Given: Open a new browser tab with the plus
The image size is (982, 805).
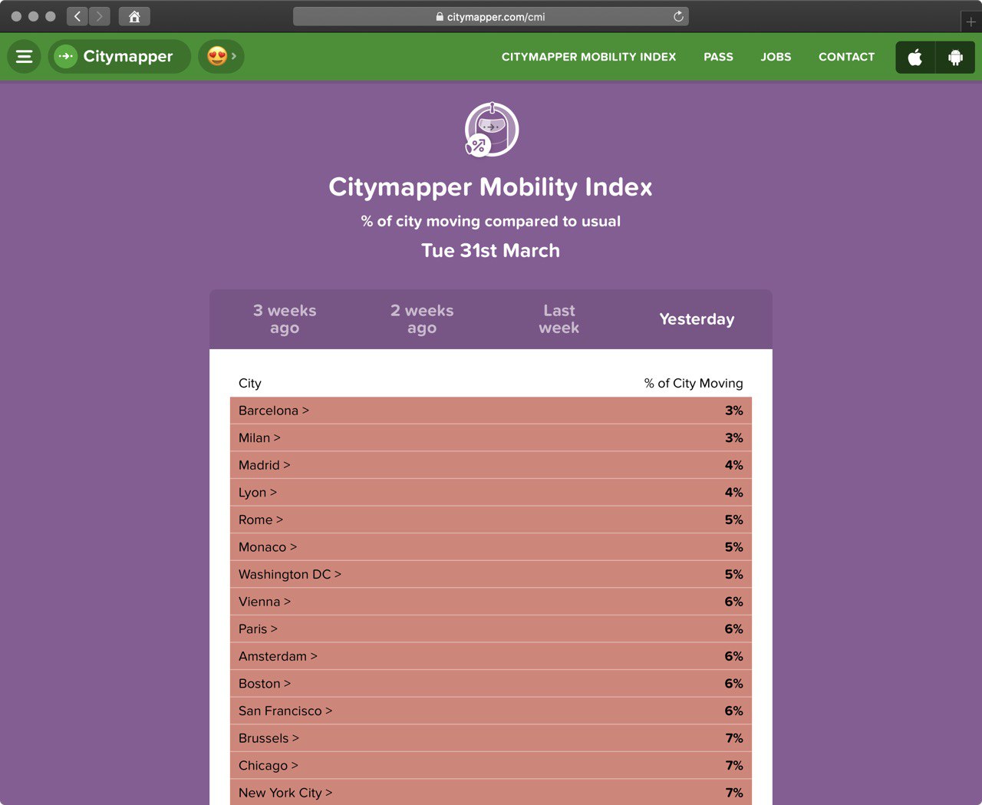Looking at the screenshot, I should (970, 21).
